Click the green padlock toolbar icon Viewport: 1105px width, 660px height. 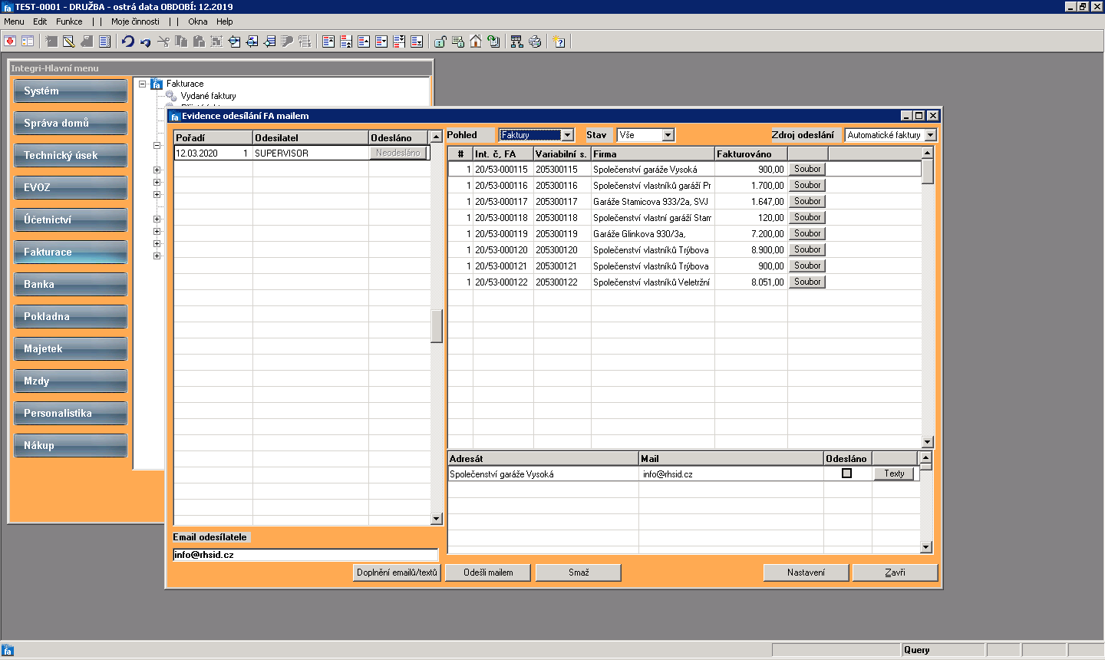click(x=440, y=41)
